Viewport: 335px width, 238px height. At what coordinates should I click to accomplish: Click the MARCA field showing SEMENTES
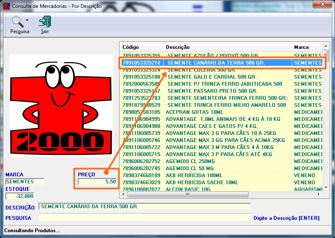(x=25, y=182)
